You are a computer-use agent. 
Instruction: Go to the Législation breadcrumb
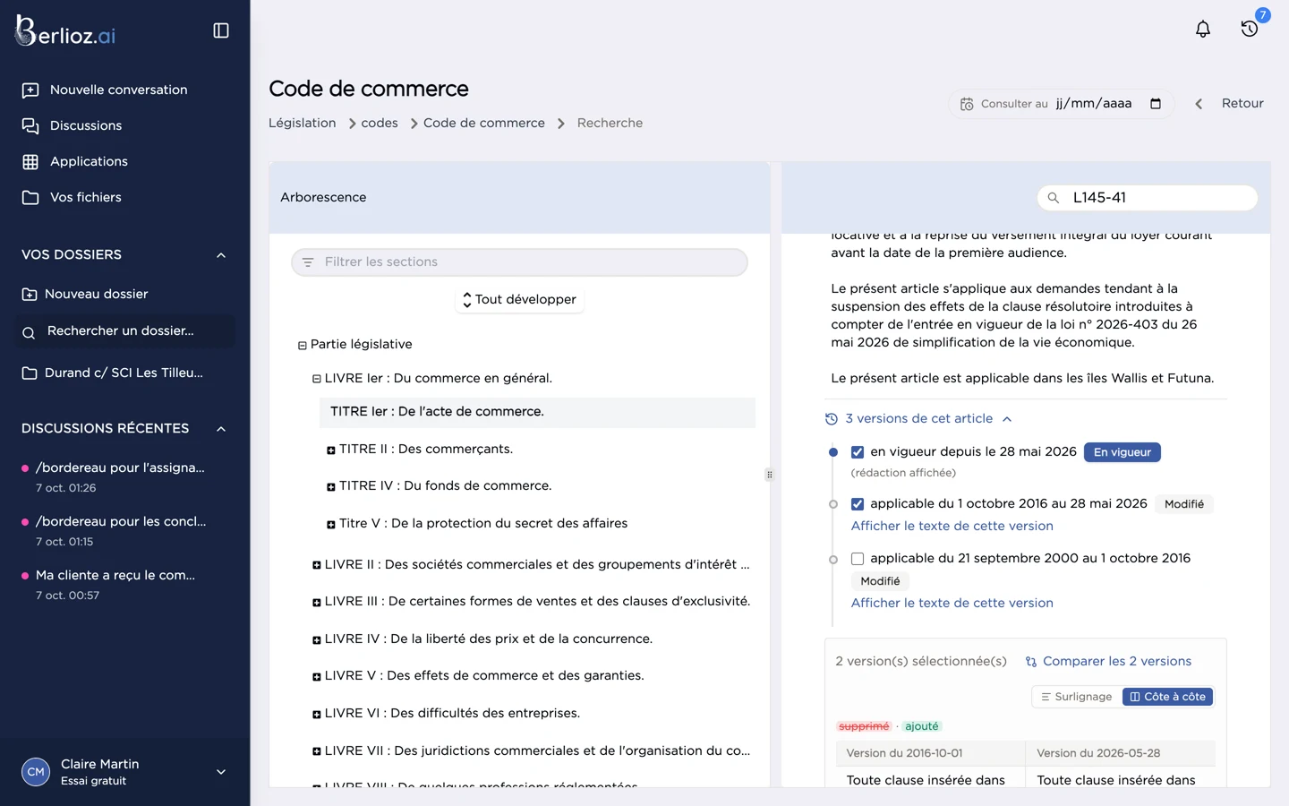pyautogui.click(x=303, y=123)
